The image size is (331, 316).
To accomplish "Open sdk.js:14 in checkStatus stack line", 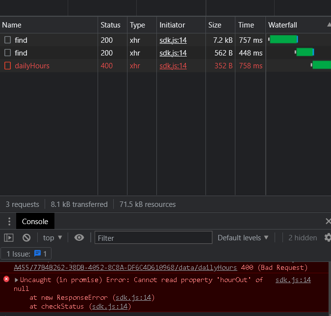I will click(110, 306).
